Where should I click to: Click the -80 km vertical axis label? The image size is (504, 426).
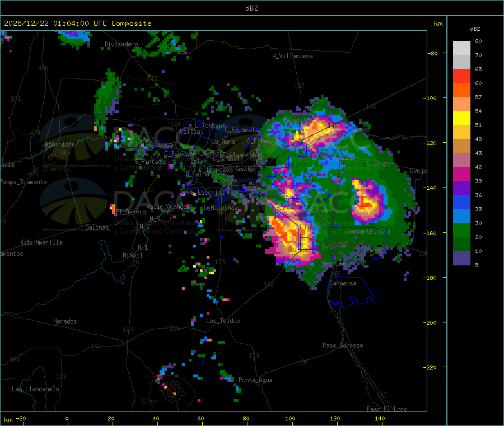433,53
